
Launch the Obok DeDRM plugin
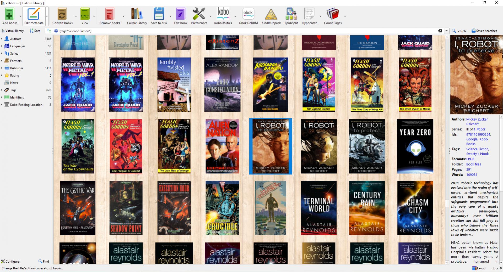pos(248,14)
